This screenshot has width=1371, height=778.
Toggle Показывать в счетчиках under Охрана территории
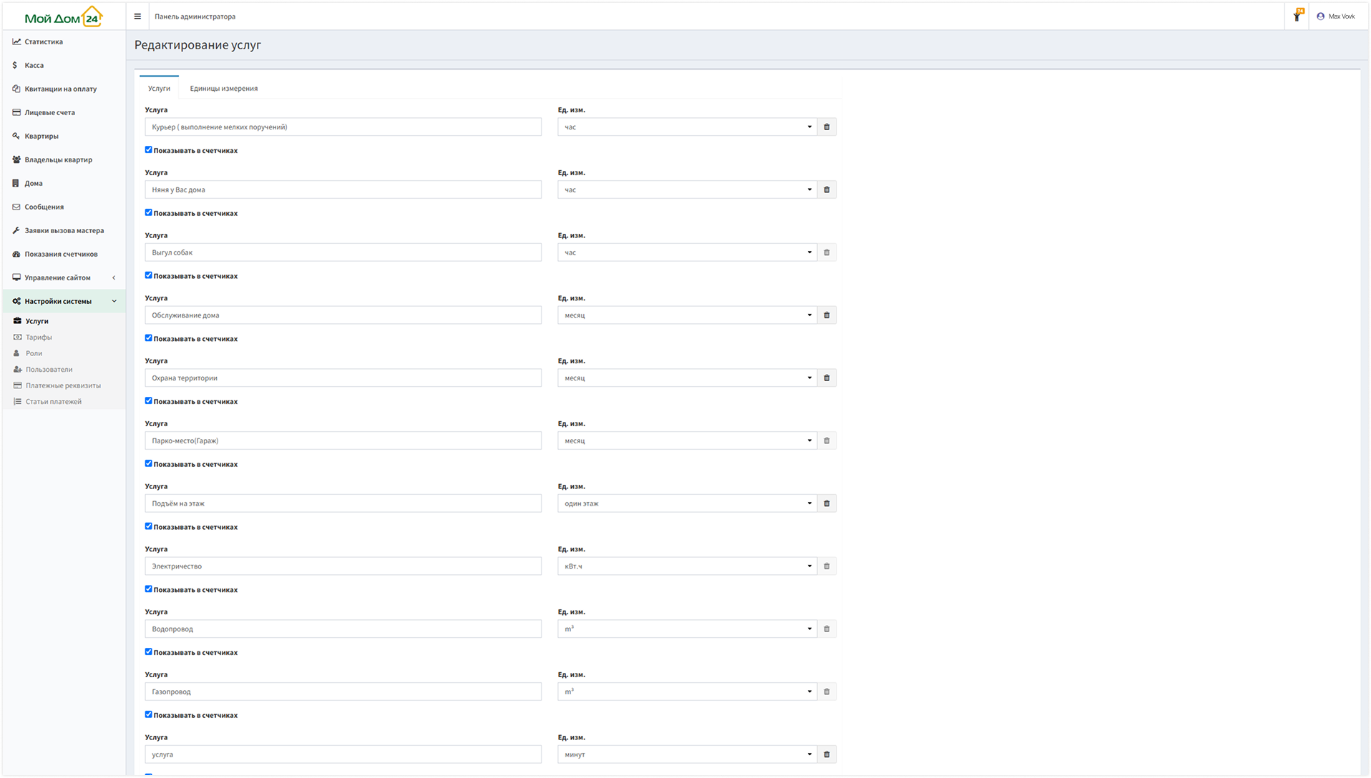click(149, 401)
